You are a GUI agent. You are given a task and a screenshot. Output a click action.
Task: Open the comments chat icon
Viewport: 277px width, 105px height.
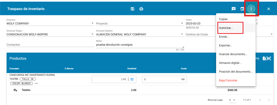tap(234, 9)
